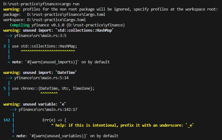The height and width of the screenshot is (140, 222).
Task: Click the 'unused import: `DateTime`' warning heading
Action: [50, 73]
